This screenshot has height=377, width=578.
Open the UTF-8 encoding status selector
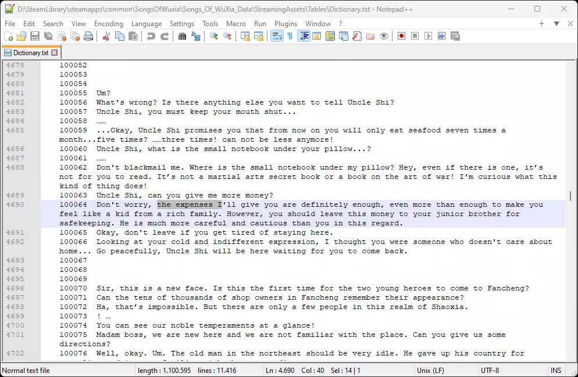coord(490,371)
